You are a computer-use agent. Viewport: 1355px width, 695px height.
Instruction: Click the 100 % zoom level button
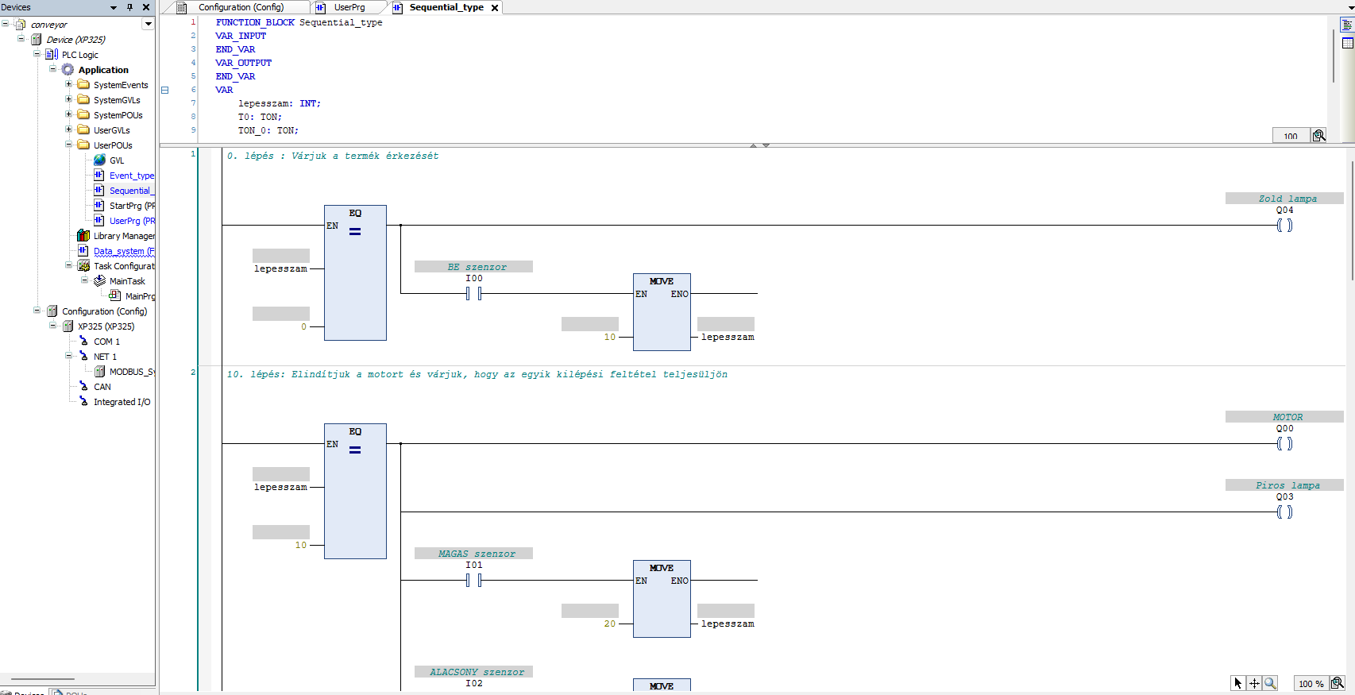point(1311,683)
